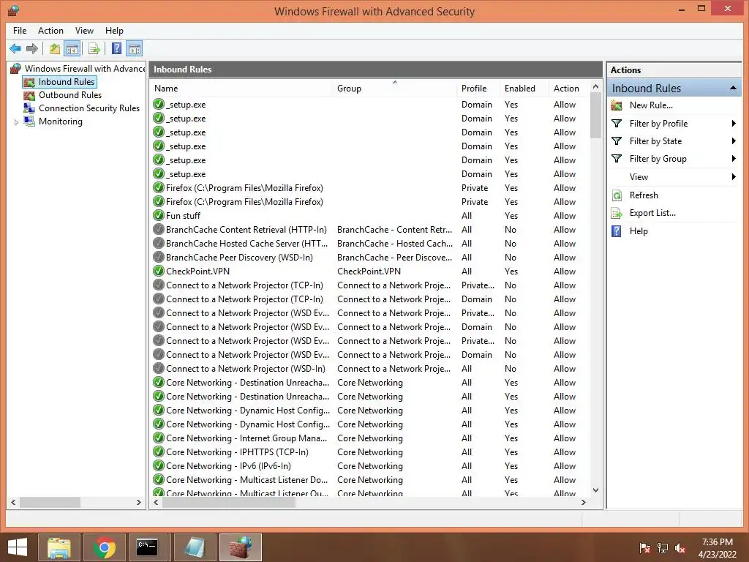Open Command Prompt from the taskbar
749x562 pixels.
coord(147,547)
